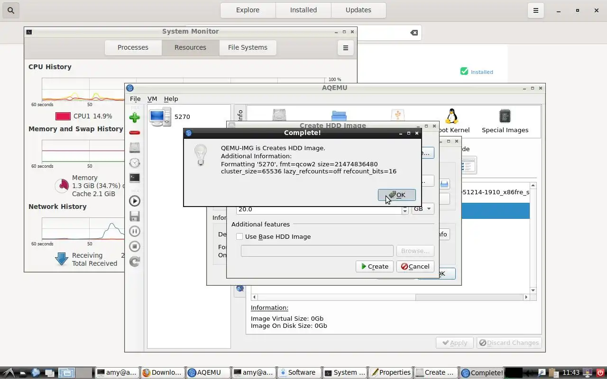Pause the VM with the pause icon

(135, 231)
